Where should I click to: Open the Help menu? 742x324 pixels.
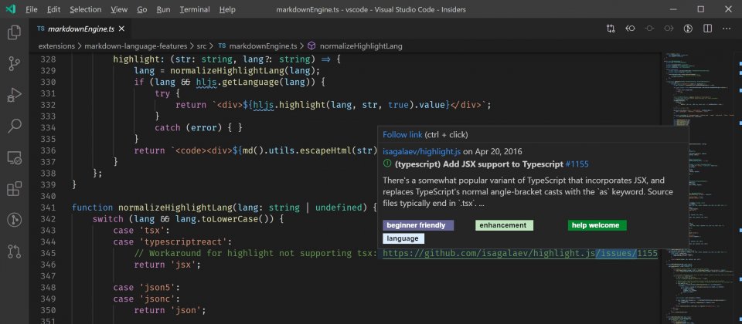227,9
